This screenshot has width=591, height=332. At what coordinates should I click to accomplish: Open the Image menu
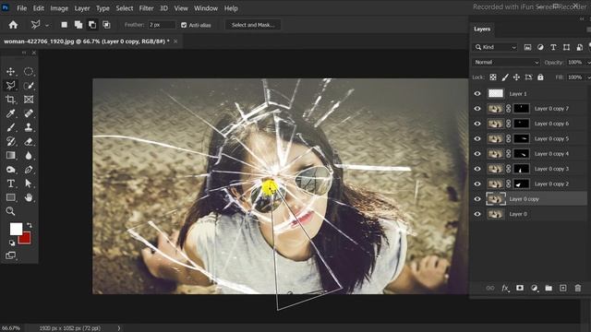tap(59, 8)
